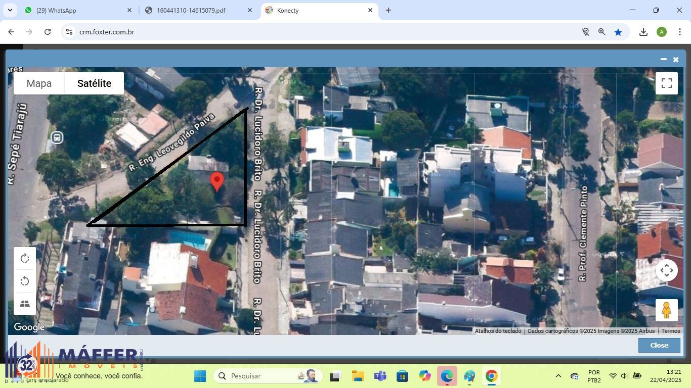Image resolution: width=691 pixels, height=388 pixels.
Task: Rotate the map counterclockwise
Action: (25, 281)
